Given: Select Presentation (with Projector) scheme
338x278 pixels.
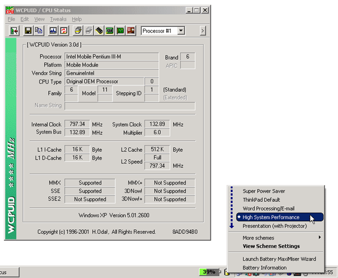Looking at the screenshot, I should 280,226.
